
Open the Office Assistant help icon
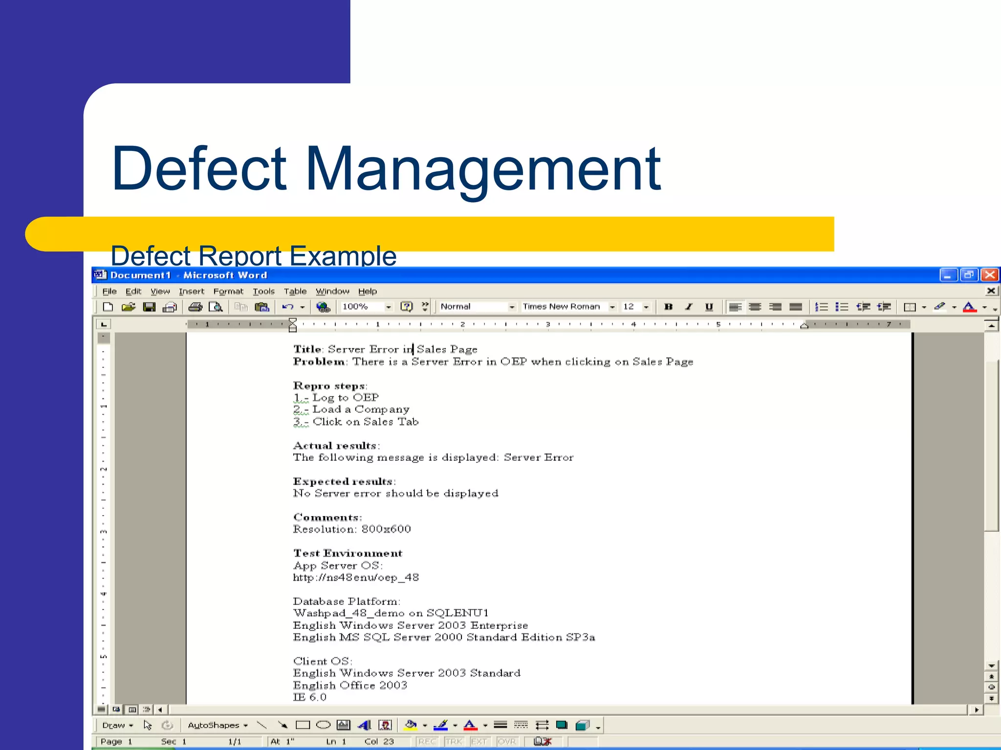point(407,307)
